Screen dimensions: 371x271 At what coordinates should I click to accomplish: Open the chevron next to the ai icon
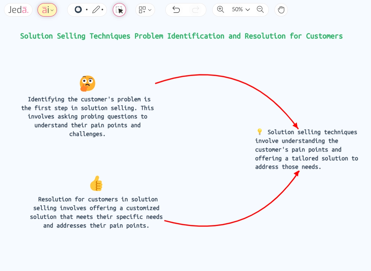pos(52,10)
